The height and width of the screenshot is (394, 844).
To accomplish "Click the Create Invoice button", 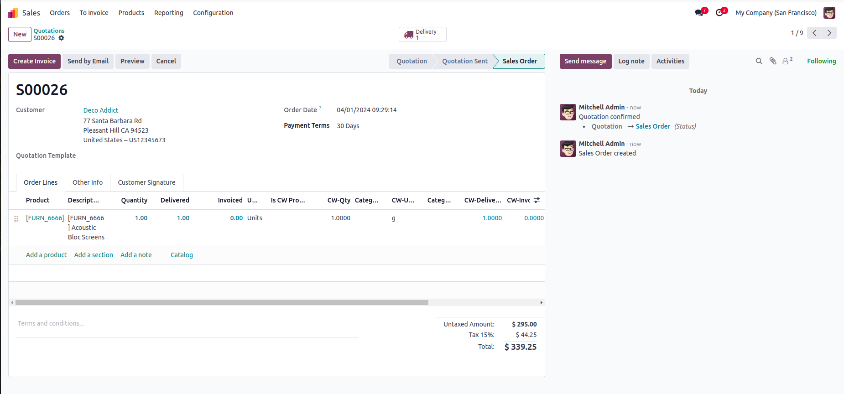I will pyautogui.click(x=34, y=61).
